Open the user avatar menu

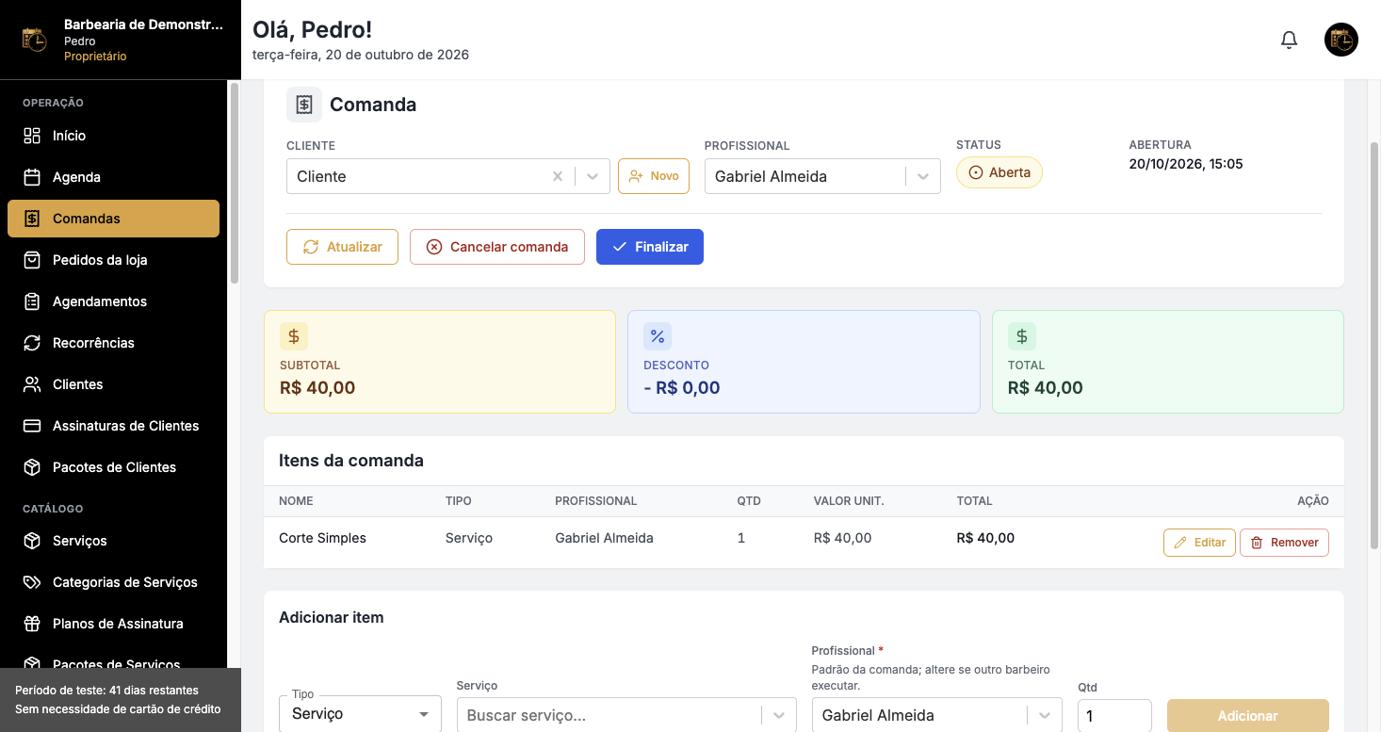click(1341, 40)
